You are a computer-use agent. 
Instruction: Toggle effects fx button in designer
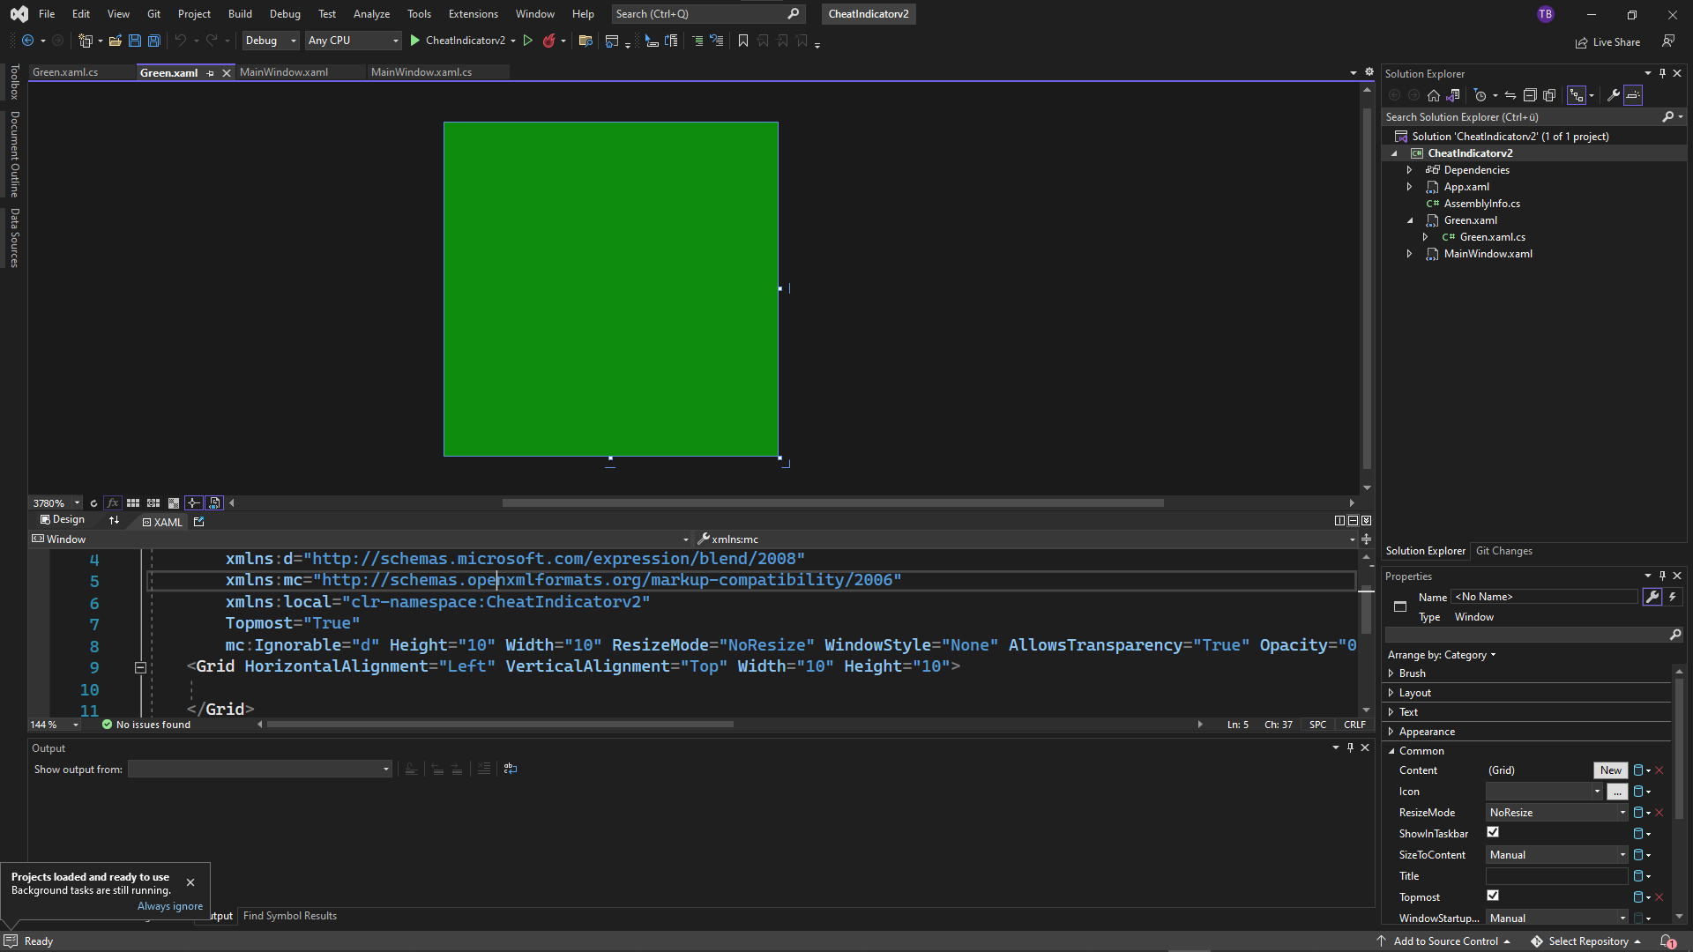pyautogui.click(x=113, y=503)
